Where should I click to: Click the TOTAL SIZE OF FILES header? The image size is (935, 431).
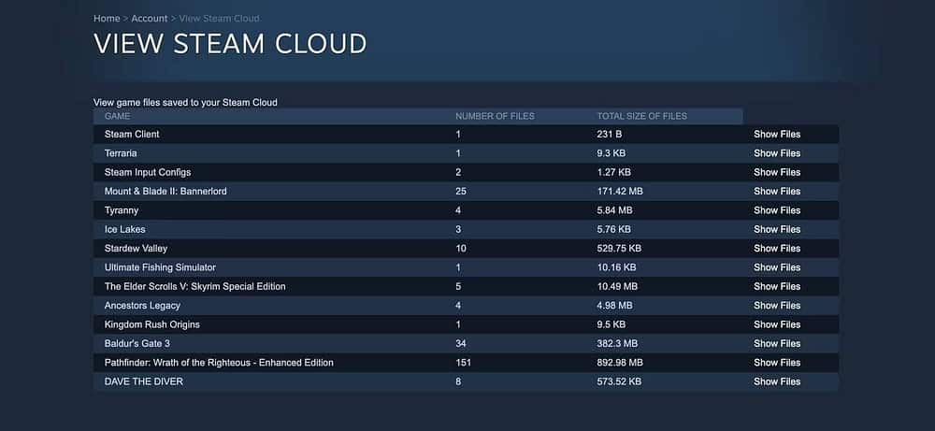[x=641, y=116]
